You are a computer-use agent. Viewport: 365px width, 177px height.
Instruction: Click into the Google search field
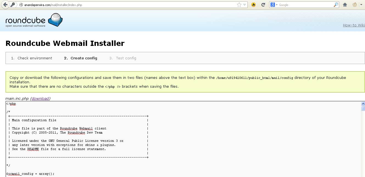[x=306, y=5]
